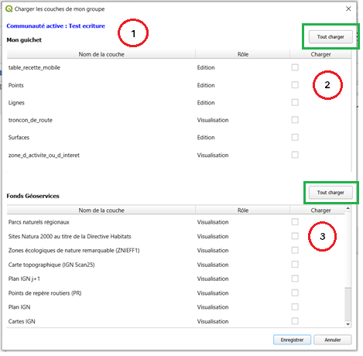Select the Surfaces layer name

tap(19, 138)
